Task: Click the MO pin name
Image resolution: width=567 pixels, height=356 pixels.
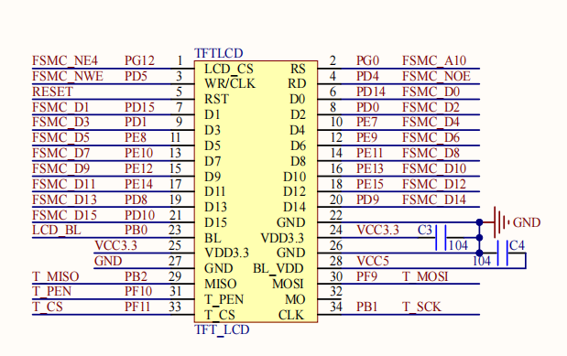Action: (295, 299)
